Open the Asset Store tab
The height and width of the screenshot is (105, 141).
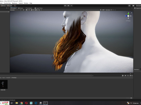(38, 8)
